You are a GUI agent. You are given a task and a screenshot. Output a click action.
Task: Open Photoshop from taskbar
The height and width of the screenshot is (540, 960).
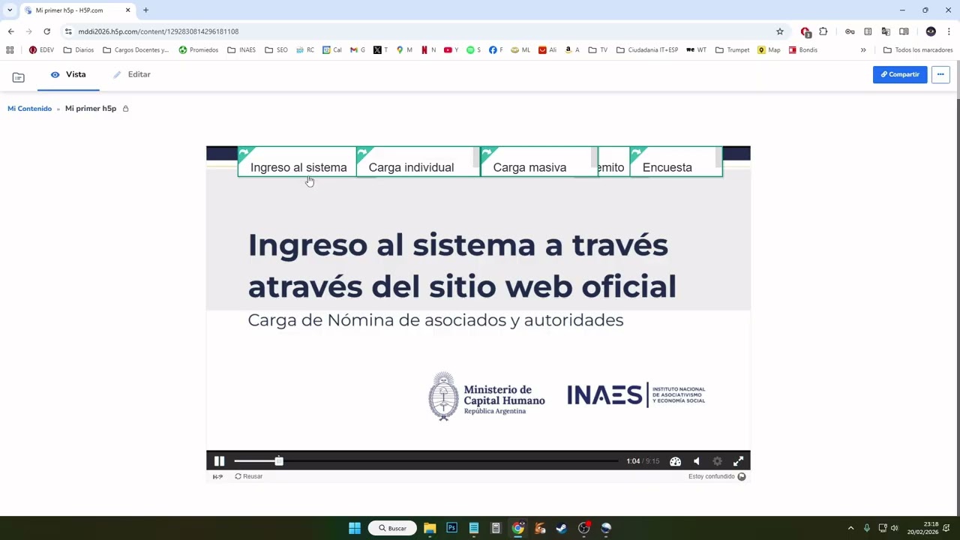[x=451, y=528]
